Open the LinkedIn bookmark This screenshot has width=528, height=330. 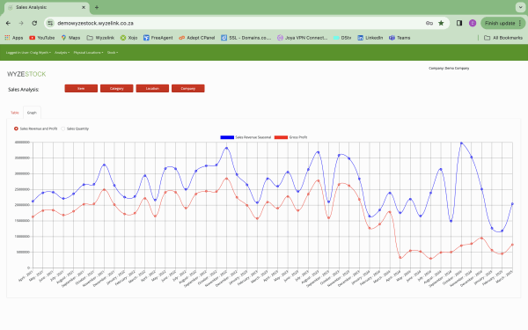point(370,38)
